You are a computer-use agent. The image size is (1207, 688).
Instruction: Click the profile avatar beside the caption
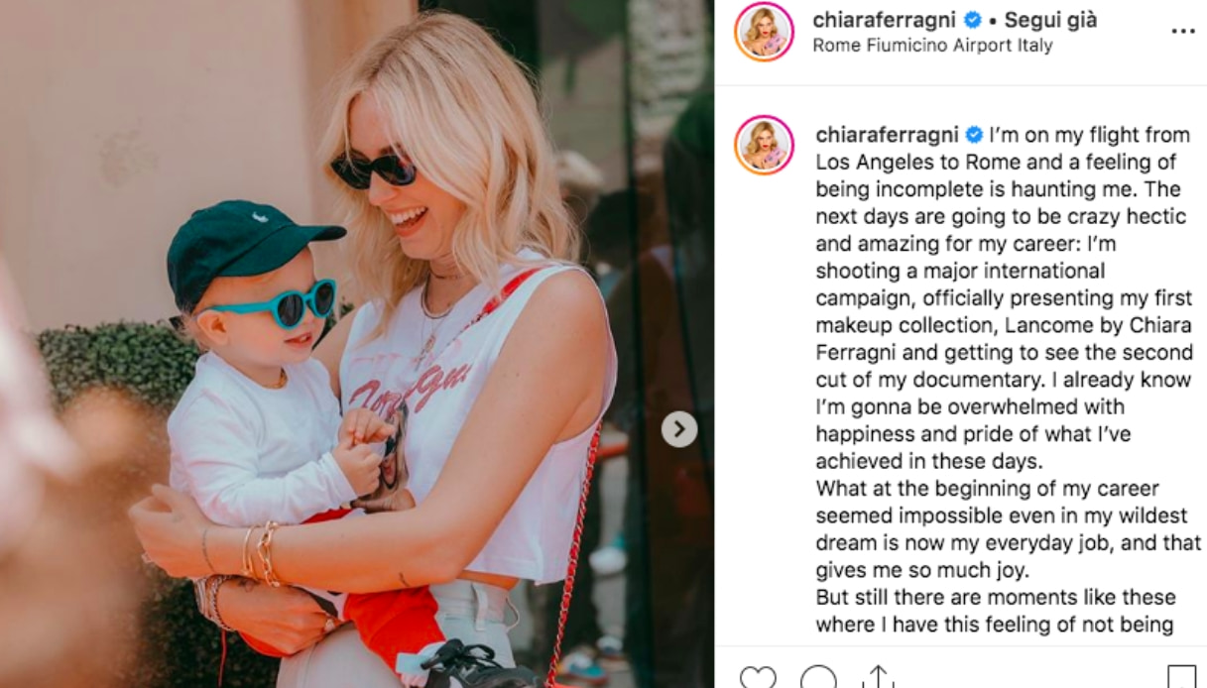tap(764, 145)
